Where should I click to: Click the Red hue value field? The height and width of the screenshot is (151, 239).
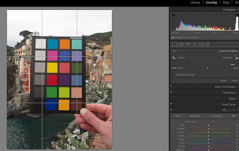(x=237, y=125)
